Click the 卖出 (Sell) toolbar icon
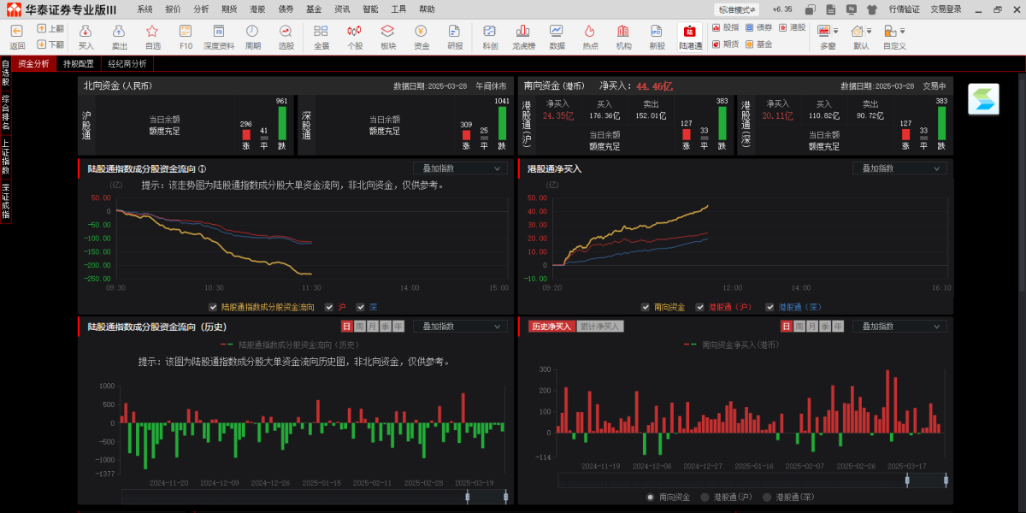 pos(120,35)
